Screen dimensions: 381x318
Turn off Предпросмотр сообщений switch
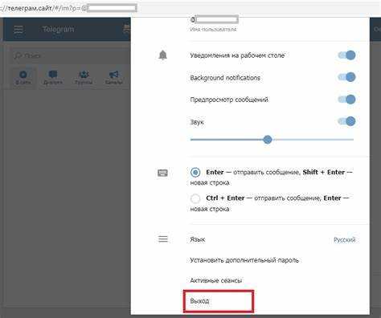point(346,100)
